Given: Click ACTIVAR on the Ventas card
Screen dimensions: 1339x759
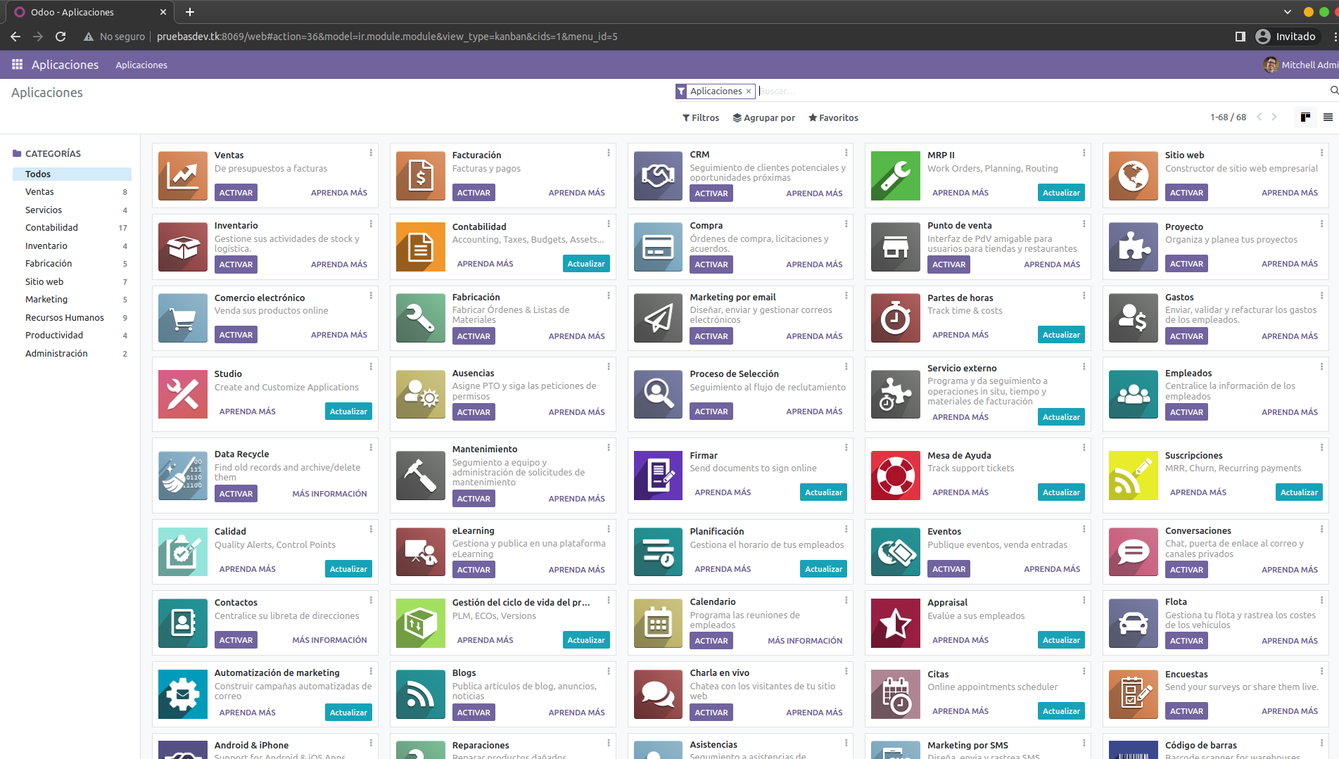Looking at the screenshot, I should click(236, 192).
